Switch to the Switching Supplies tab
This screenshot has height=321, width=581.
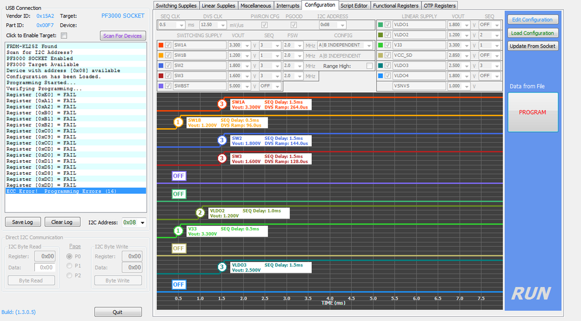[x=176, y=6]
